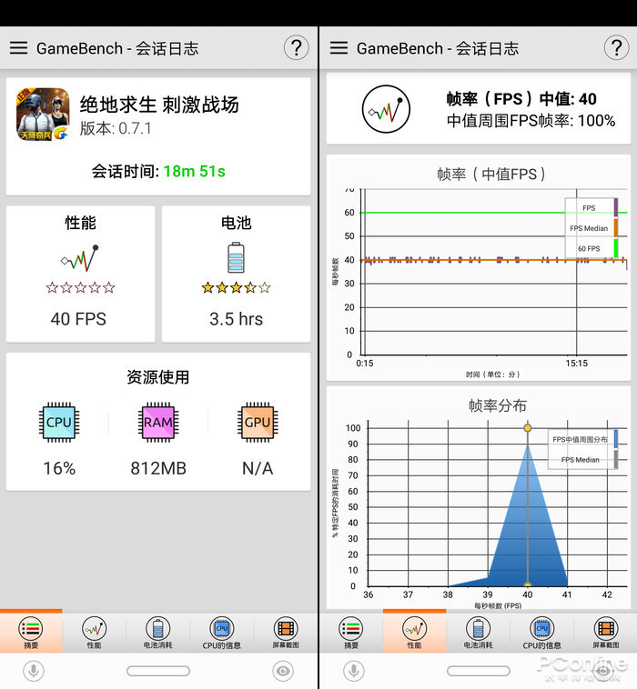Click the green 60 FPS legend swatch

pyautogui.click(x=615, y=248)
